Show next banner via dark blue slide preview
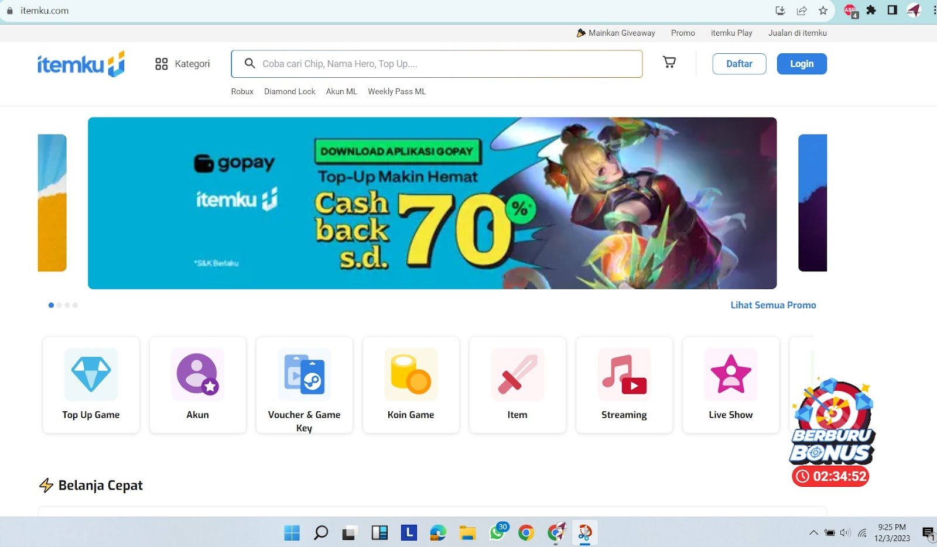The image size is (937, 547). click(813, 203)
